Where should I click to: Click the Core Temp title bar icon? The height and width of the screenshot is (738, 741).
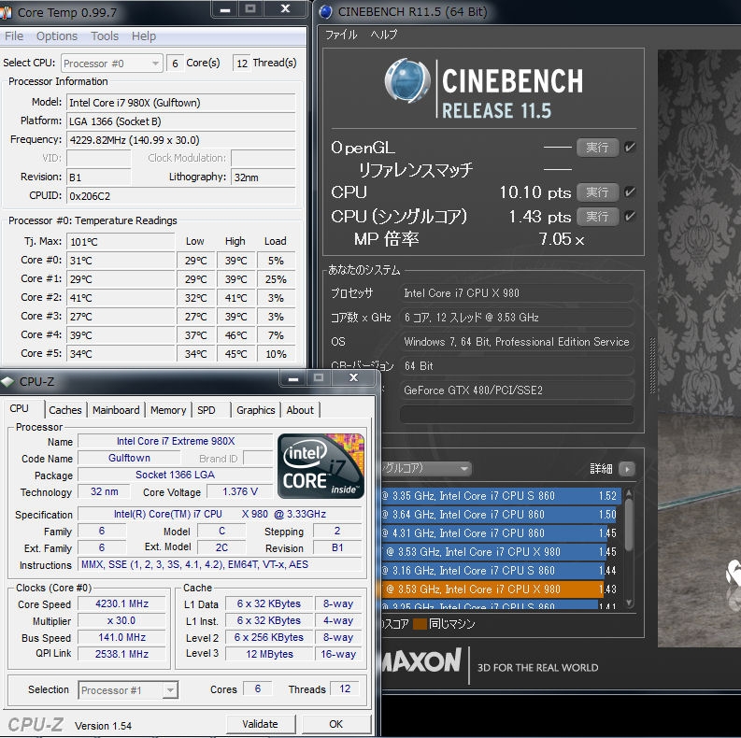coord(6,12)
